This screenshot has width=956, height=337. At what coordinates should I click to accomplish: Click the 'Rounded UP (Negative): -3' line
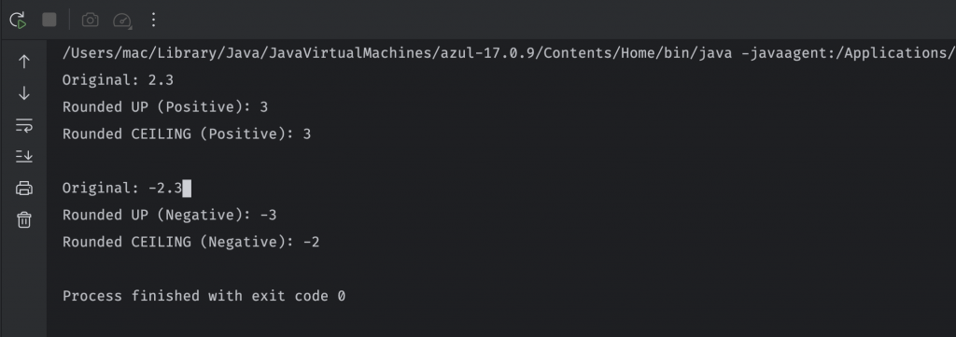coord(170,215)
